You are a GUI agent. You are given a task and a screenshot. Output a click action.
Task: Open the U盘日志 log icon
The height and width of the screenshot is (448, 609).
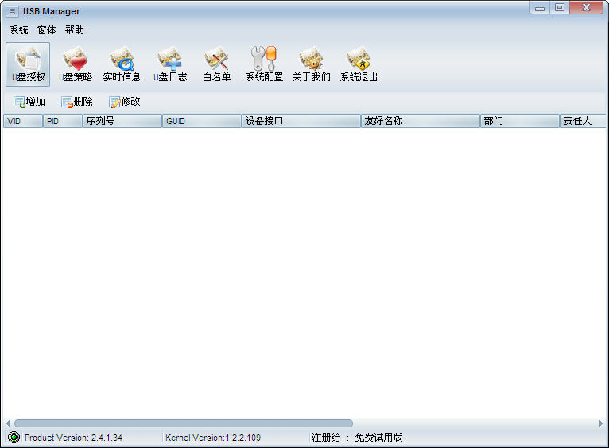pos(170,64)
